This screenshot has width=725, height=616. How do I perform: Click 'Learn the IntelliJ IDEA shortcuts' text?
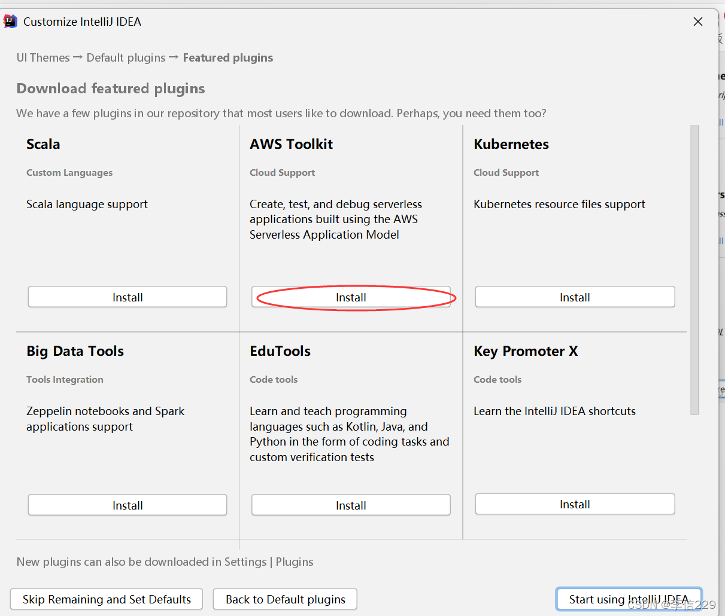pyautogui.click(x=554, y=411)
